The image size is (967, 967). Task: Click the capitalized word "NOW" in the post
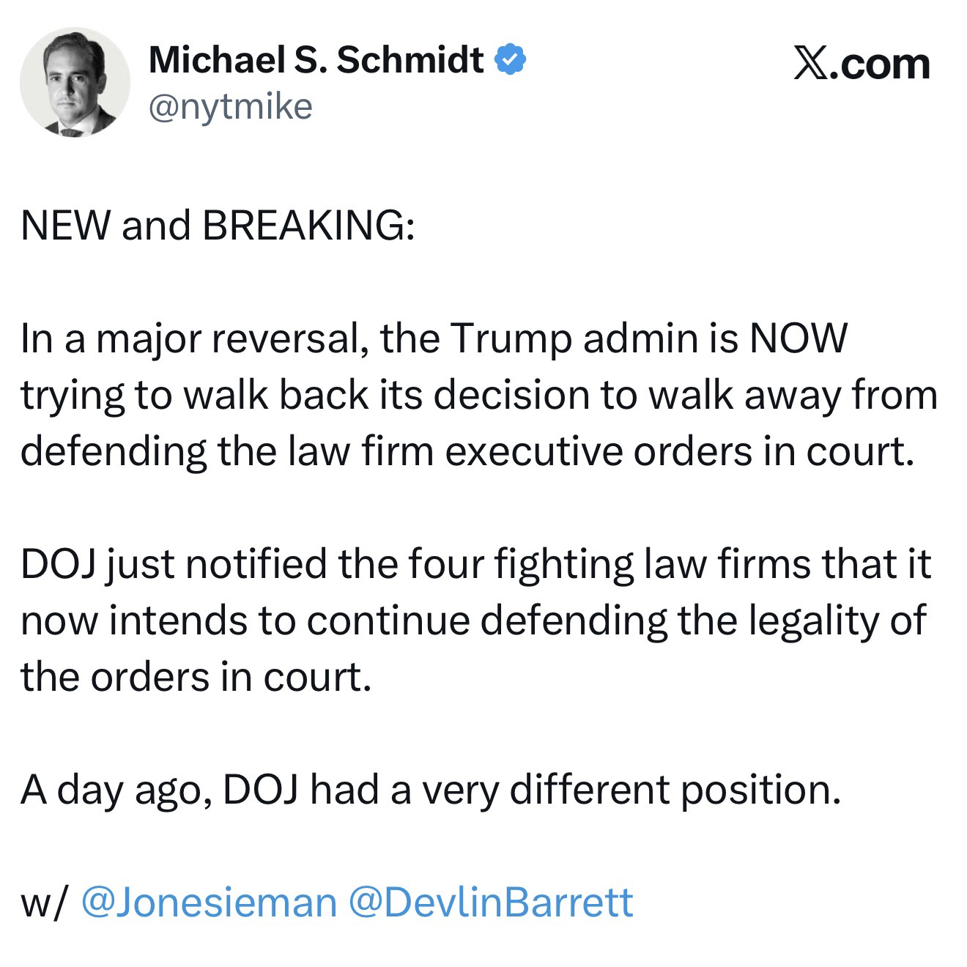[x=796, y=338]
